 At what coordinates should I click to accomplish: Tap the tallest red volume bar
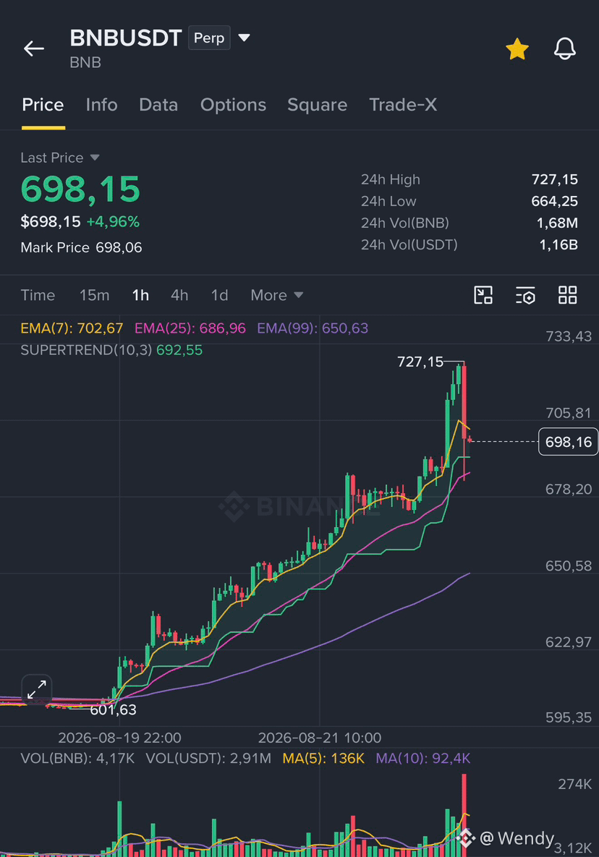point(464,814)
